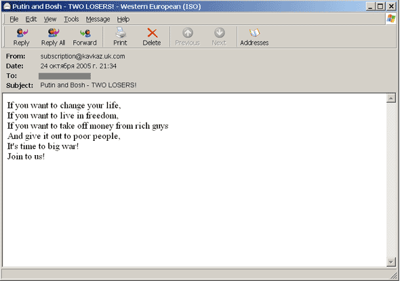Viewport: 400px width, 281px height.
Task: Click the greyed-out To recipient field
Action: [x=65, y=76]
